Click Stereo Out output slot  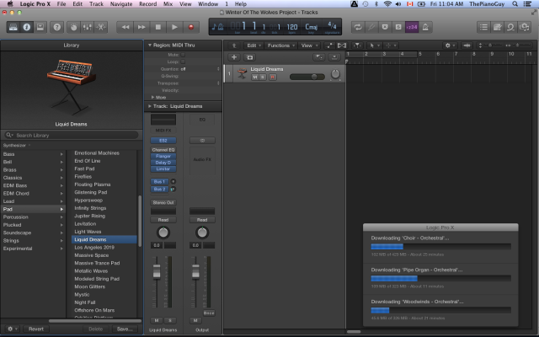click(x=163, y=202)
